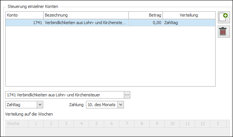
Task: Click week 3 column in Wochen grid
Action: pyautogui.click(x=66, y=123)
